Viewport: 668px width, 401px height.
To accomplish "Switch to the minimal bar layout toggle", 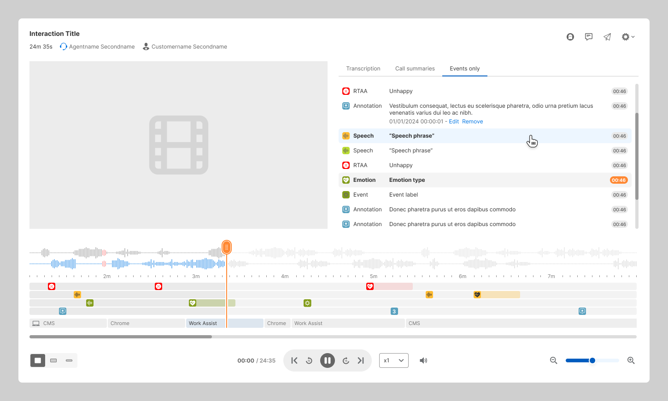I will 69,360.
